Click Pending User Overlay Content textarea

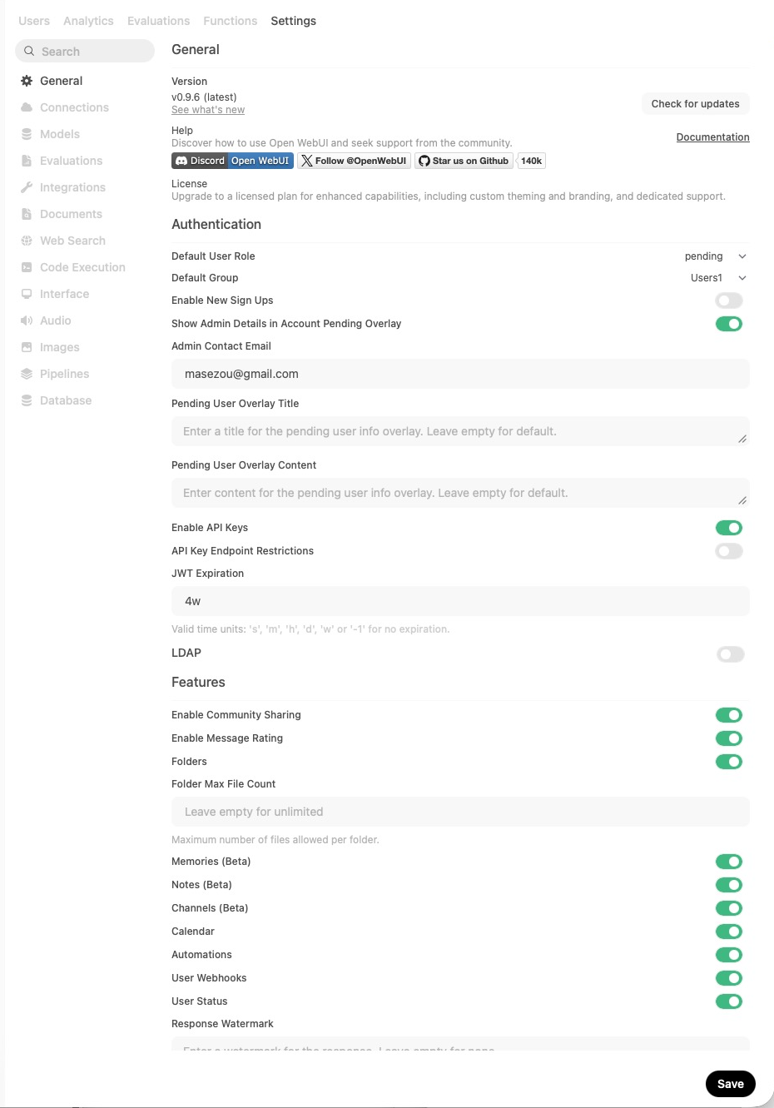[x=460, y=493]
